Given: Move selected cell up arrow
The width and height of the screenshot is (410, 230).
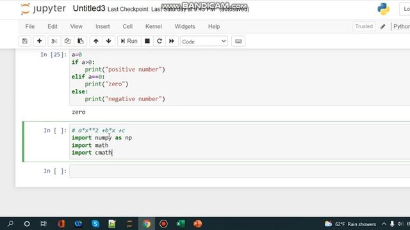Looking at the screenshot, I should (x=96, y=41).
